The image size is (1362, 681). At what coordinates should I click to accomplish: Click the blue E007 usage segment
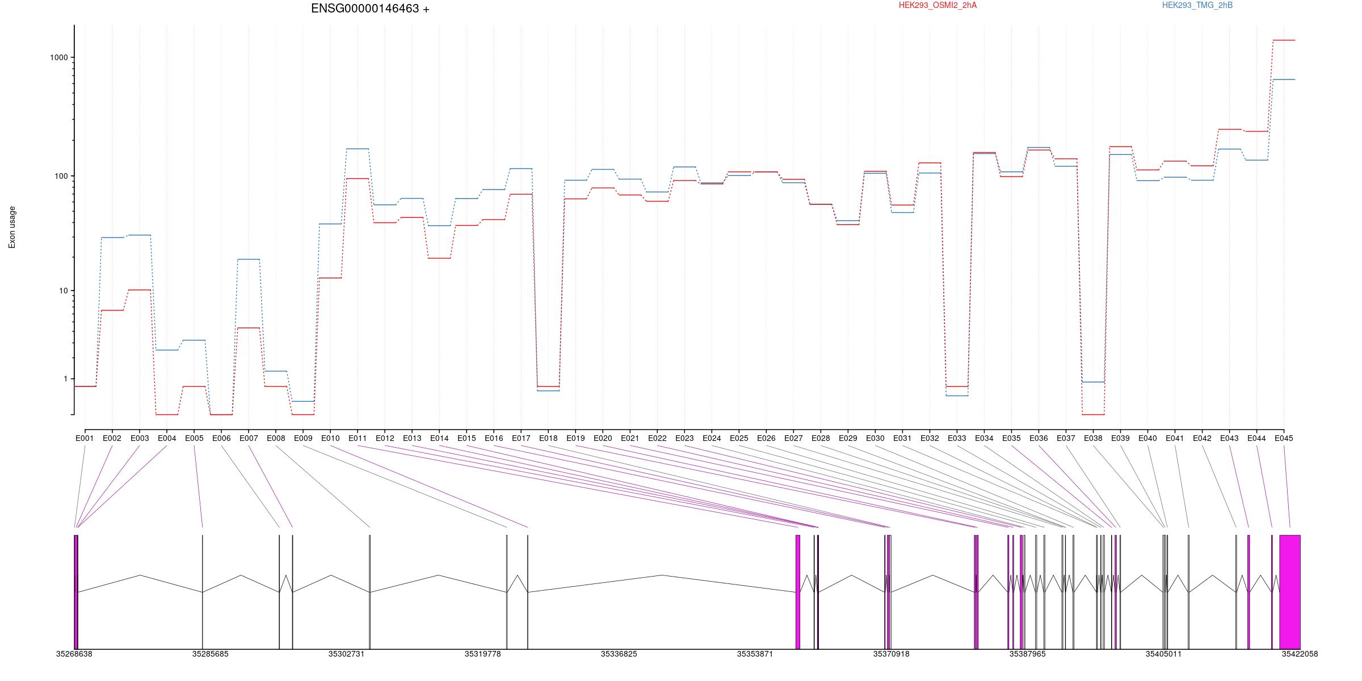coord(249,259)
